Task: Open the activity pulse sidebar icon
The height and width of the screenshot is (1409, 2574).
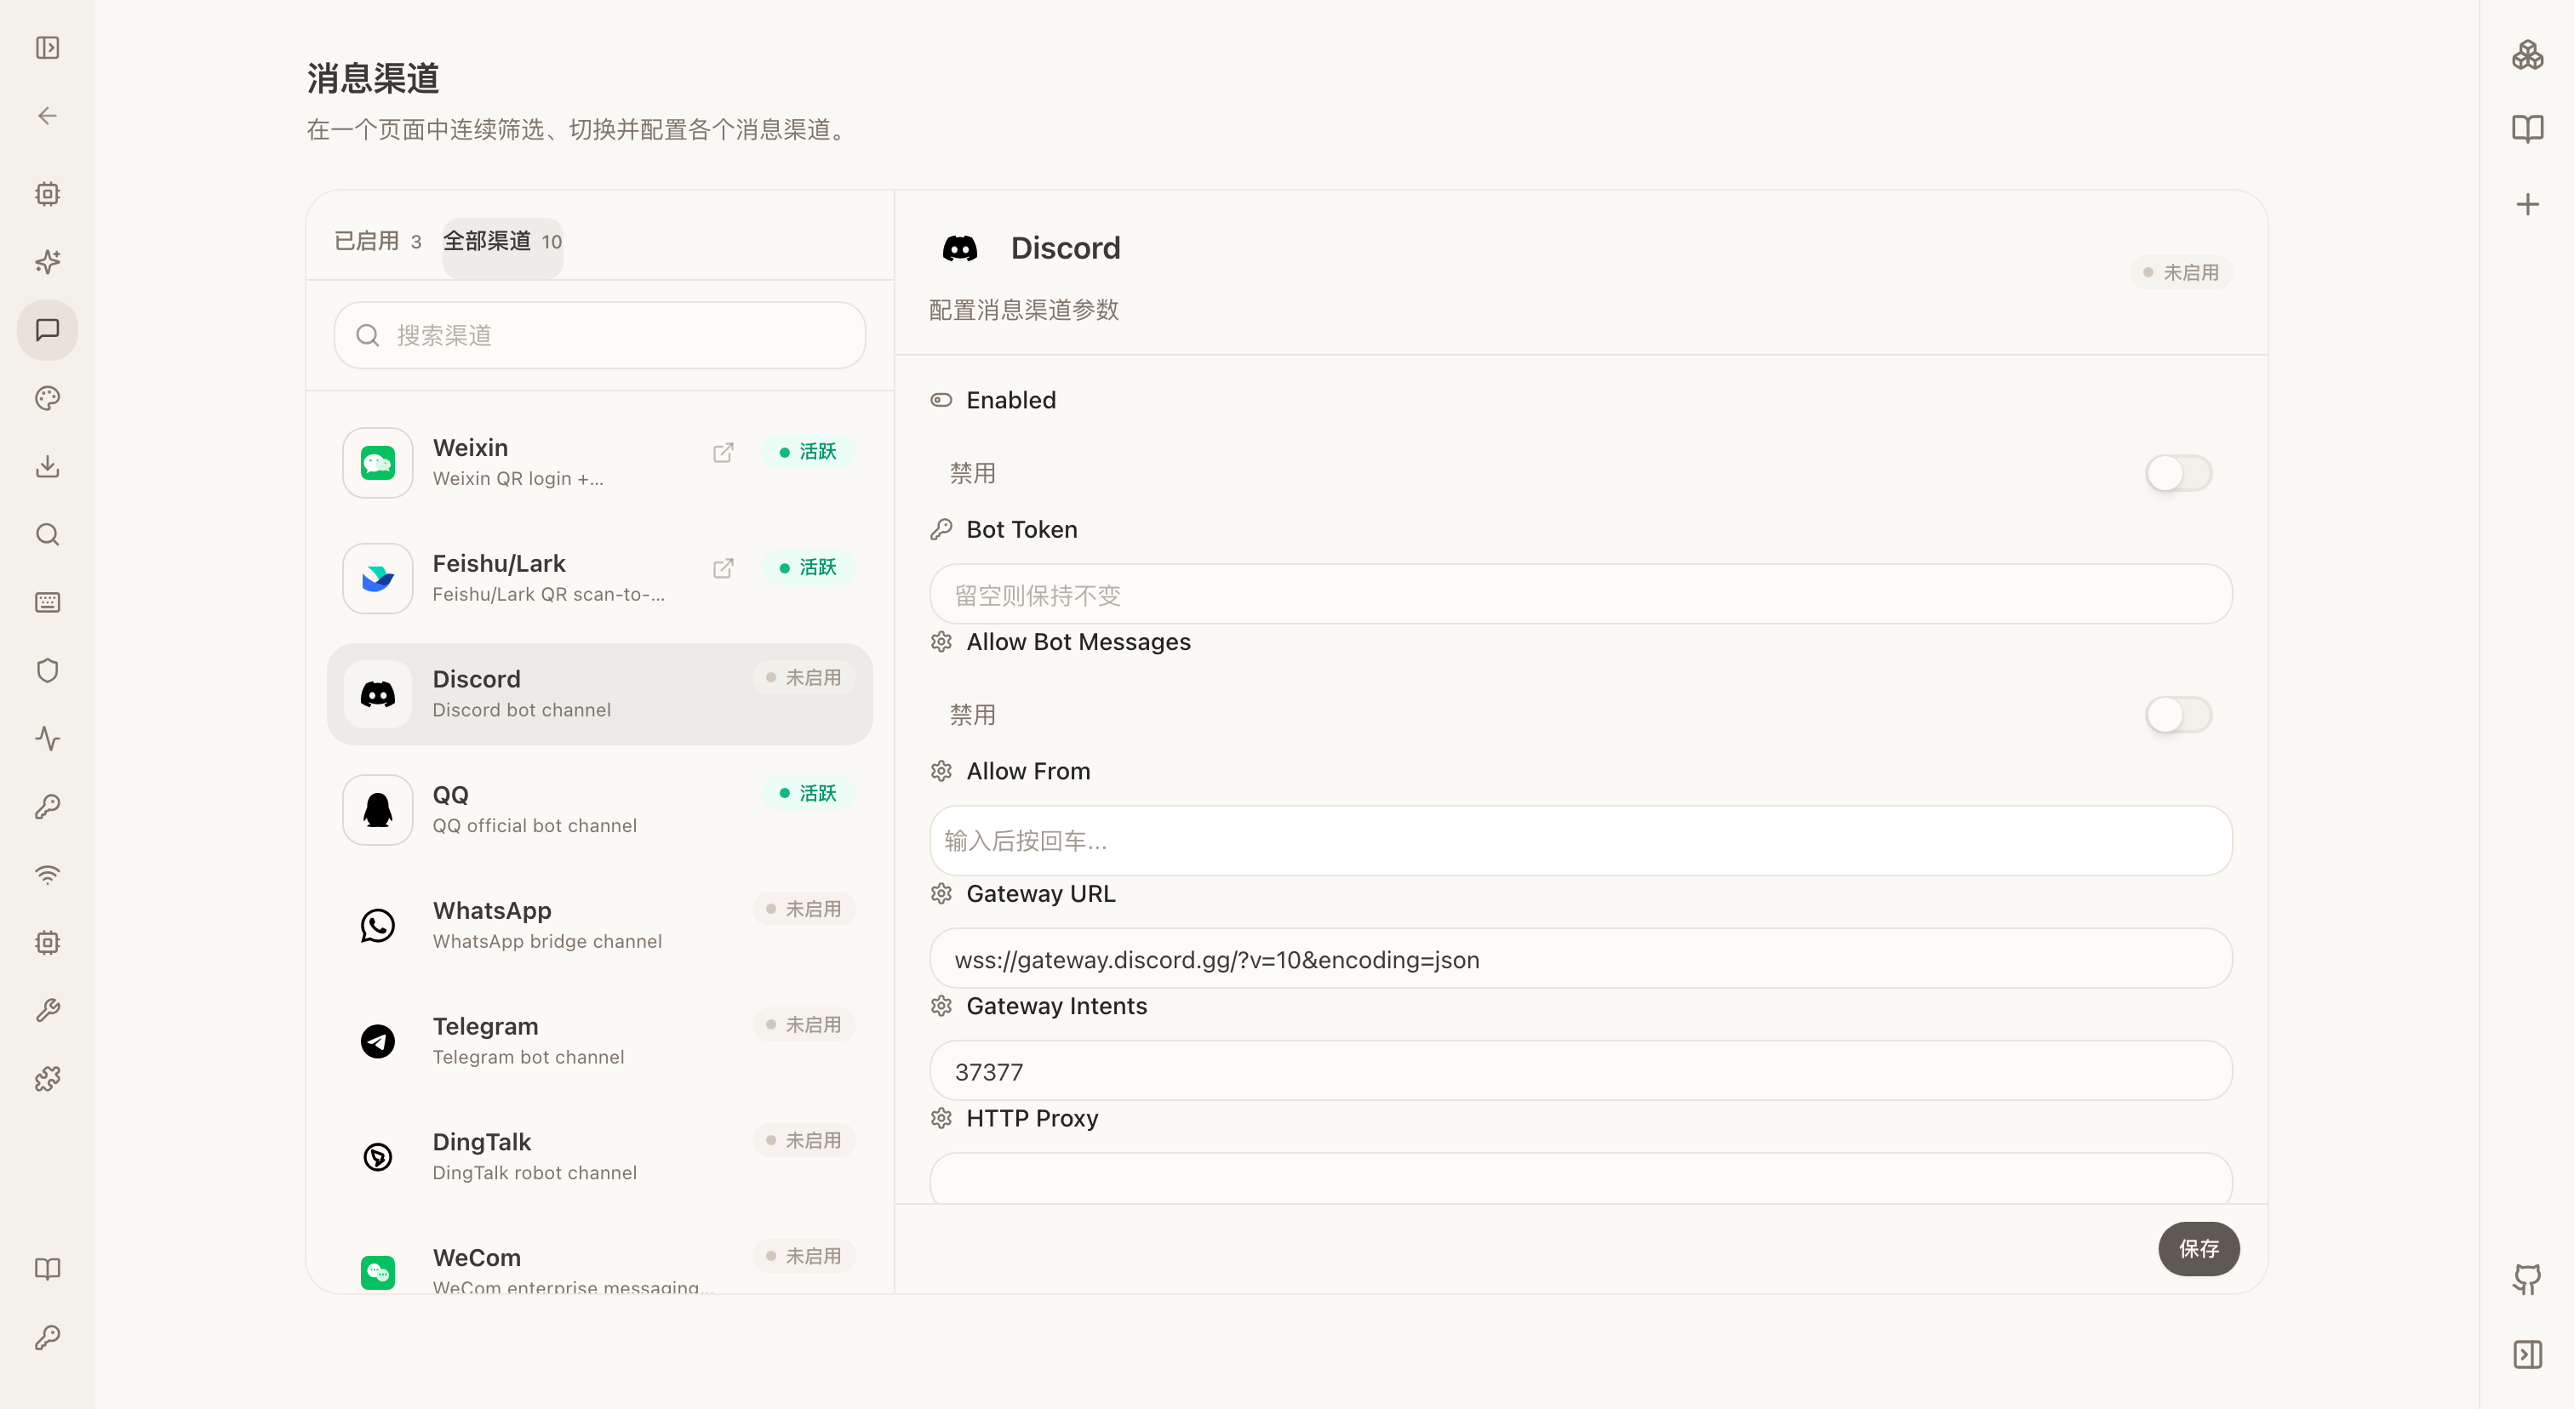Action: [x=47, y=738]
